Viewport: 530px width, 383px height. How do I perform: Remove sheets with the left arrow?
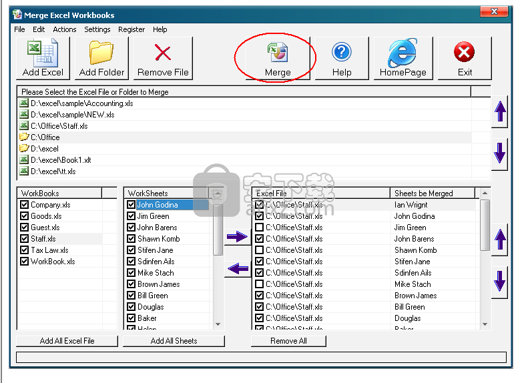click(x=238, y=269)
